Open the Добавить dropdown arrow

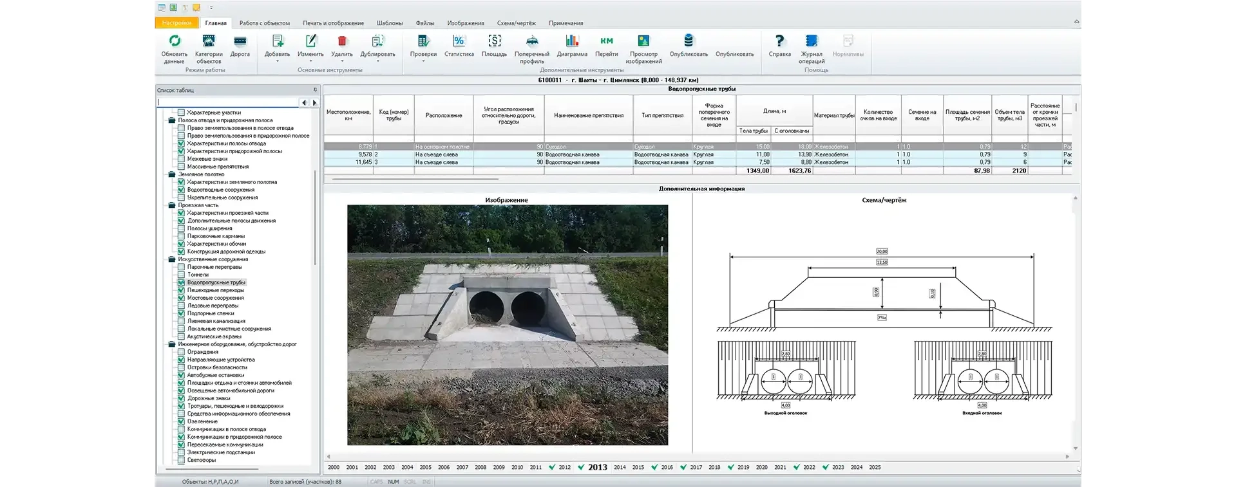pyautogui.click(x=278, y=61)
